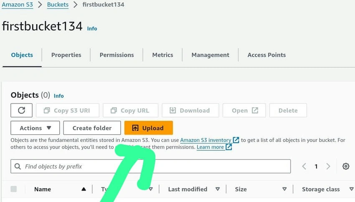This screenshot has height=202, width=355.
Task: Open Buckets breadcrumb link
Action: pos(58,5)
